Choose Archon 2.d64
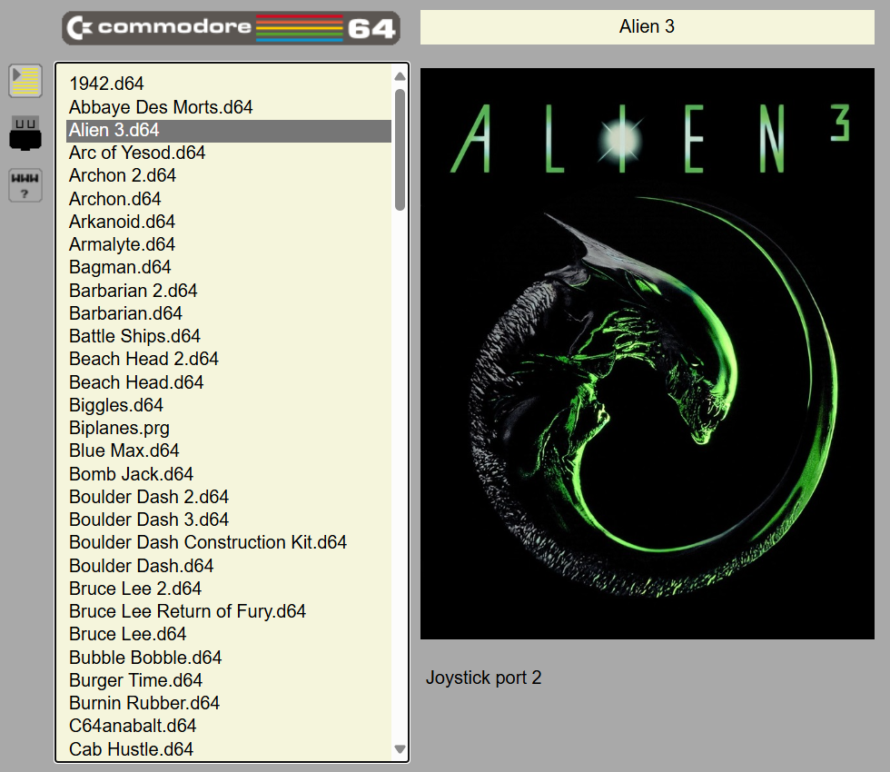 click(x=229, y=176)
